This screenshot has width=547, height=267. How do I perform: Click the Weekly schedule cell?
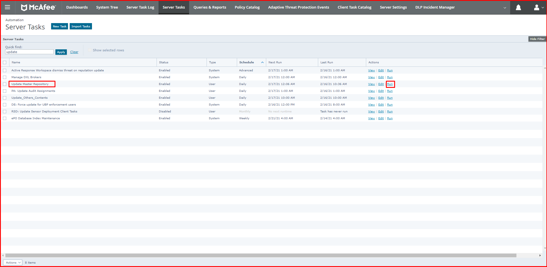coord(244,118)
